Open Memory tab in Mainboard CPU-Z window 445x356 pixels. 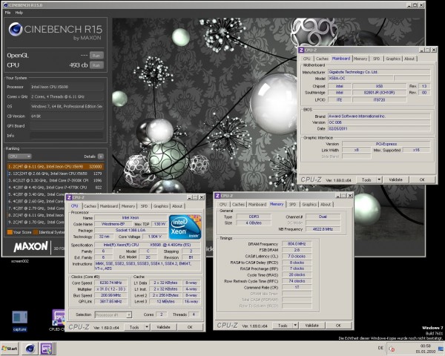[x=360, y=59]
